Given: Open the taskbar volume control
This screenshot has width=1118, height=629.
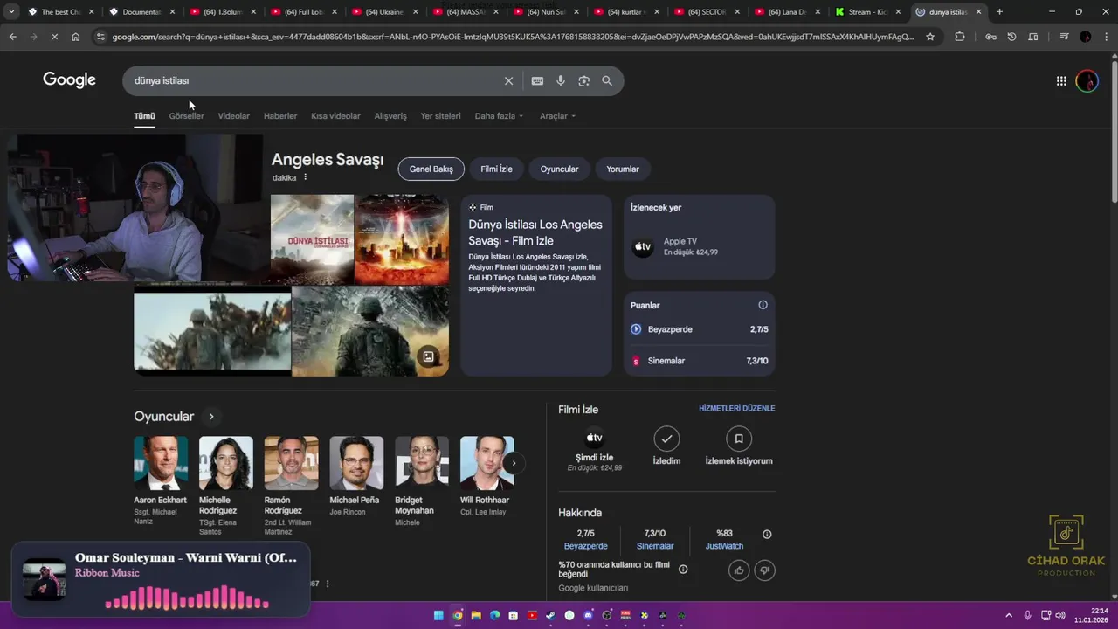Looking at the screenshot, I should (x=1061, y=615).
